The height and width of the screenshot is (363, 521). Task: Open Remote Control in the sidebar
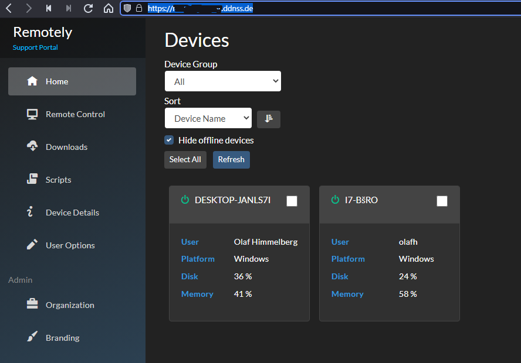pos(72,114)
